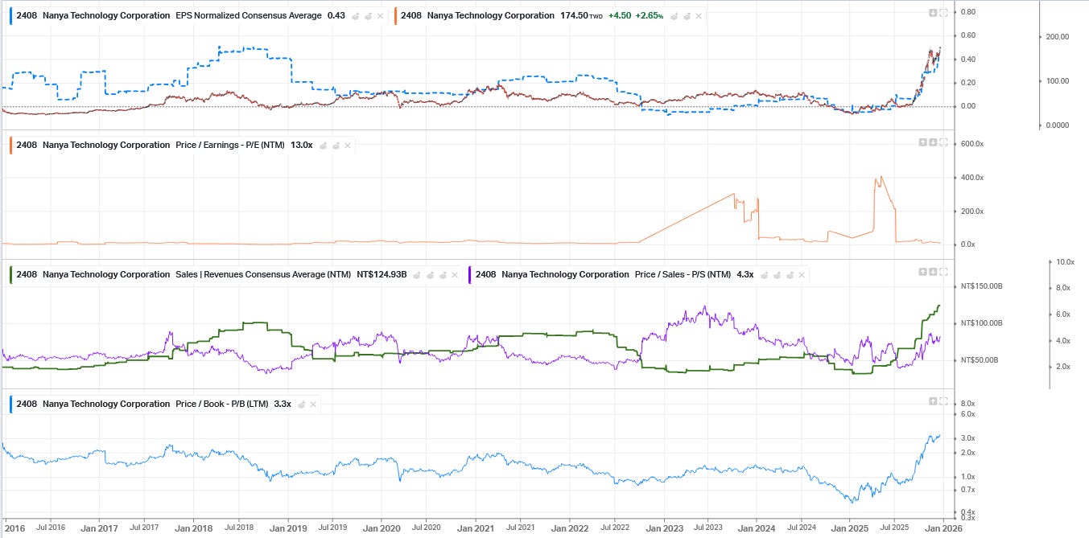Viewport: 1089px width, 538px height.
Task: Click icon just left of X on price legend
Action: pyautogui.click(x=687, y=15)
